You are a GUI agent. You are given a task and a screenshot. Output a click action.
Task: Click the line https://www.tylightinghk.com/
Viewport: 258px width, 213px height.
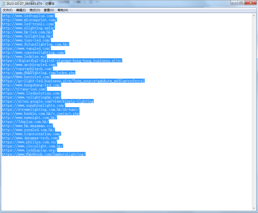(x=31, y=97)
